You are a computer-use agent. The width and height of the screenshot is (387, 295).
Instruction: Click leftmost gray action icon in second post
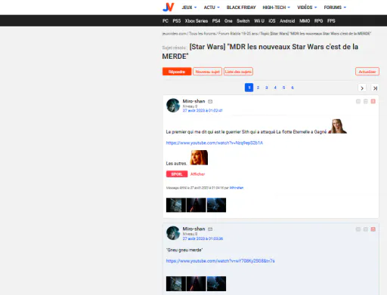click(x=358, y=229)
